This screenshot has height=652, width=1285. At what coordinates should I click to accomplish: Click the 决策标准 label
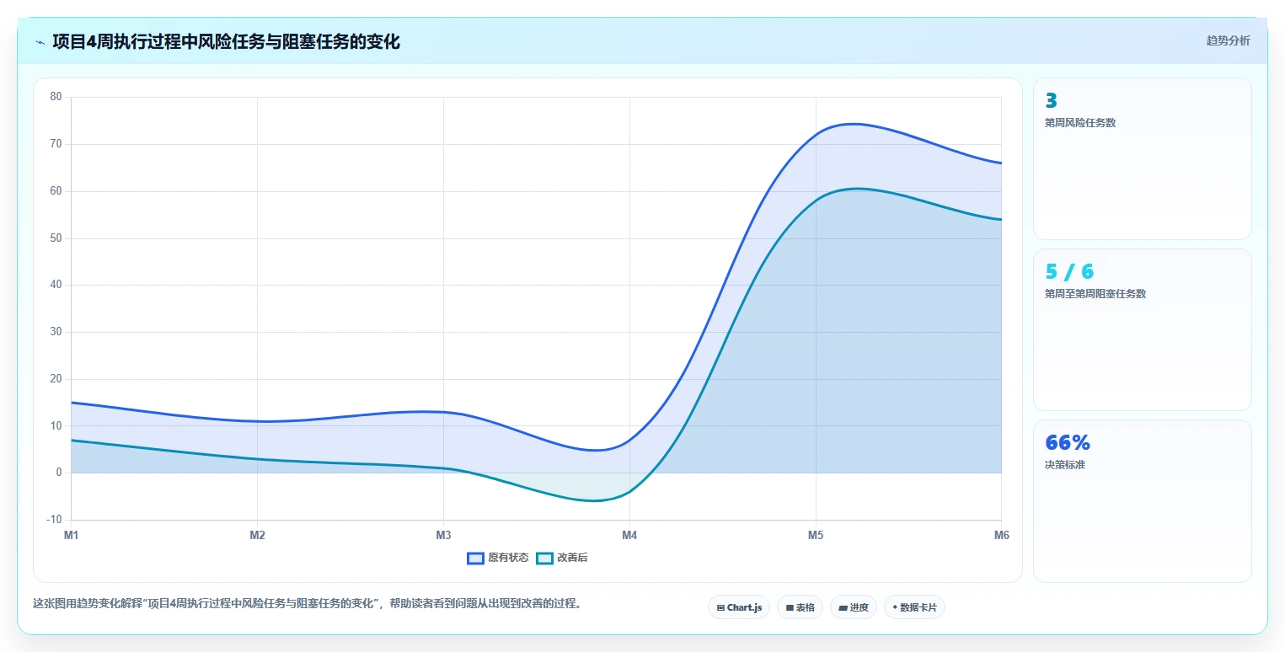[x=1065, y=465]
